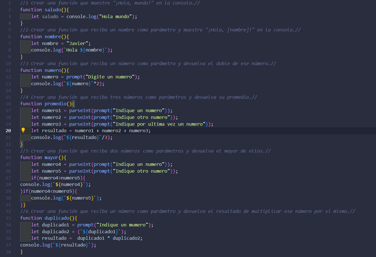Click the string "Javier" on line 7
The height and width of the screenshot is (257, 376).
coord(77,43)
